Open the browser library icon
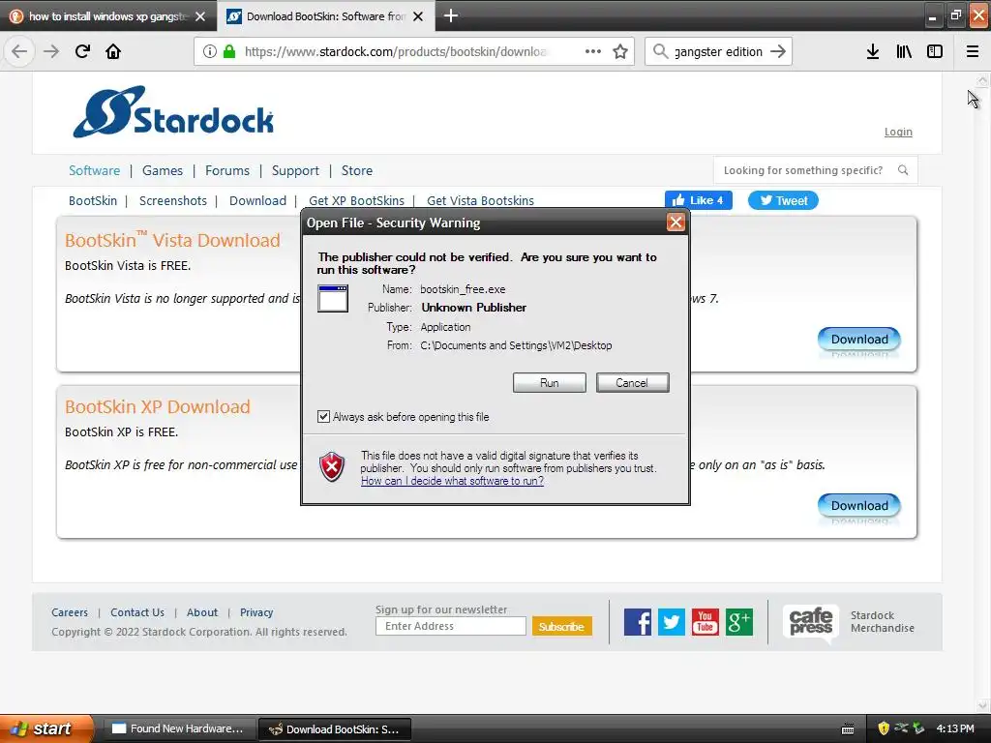 point(904,51)
